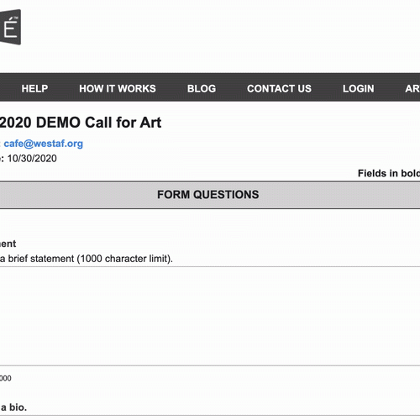Click the character counter below statement box
This screenshot has width=420, height=420.
pos(6,378)
